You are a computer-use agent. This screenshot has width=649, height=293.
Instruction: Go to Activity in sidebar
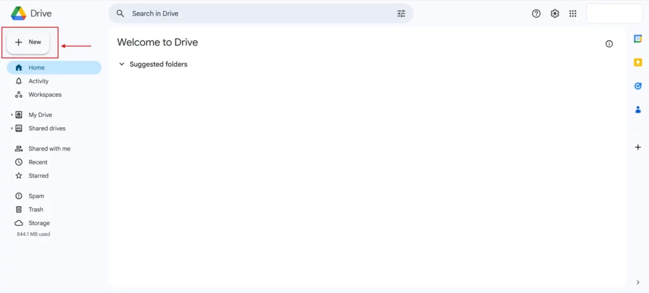coord(38,81)
